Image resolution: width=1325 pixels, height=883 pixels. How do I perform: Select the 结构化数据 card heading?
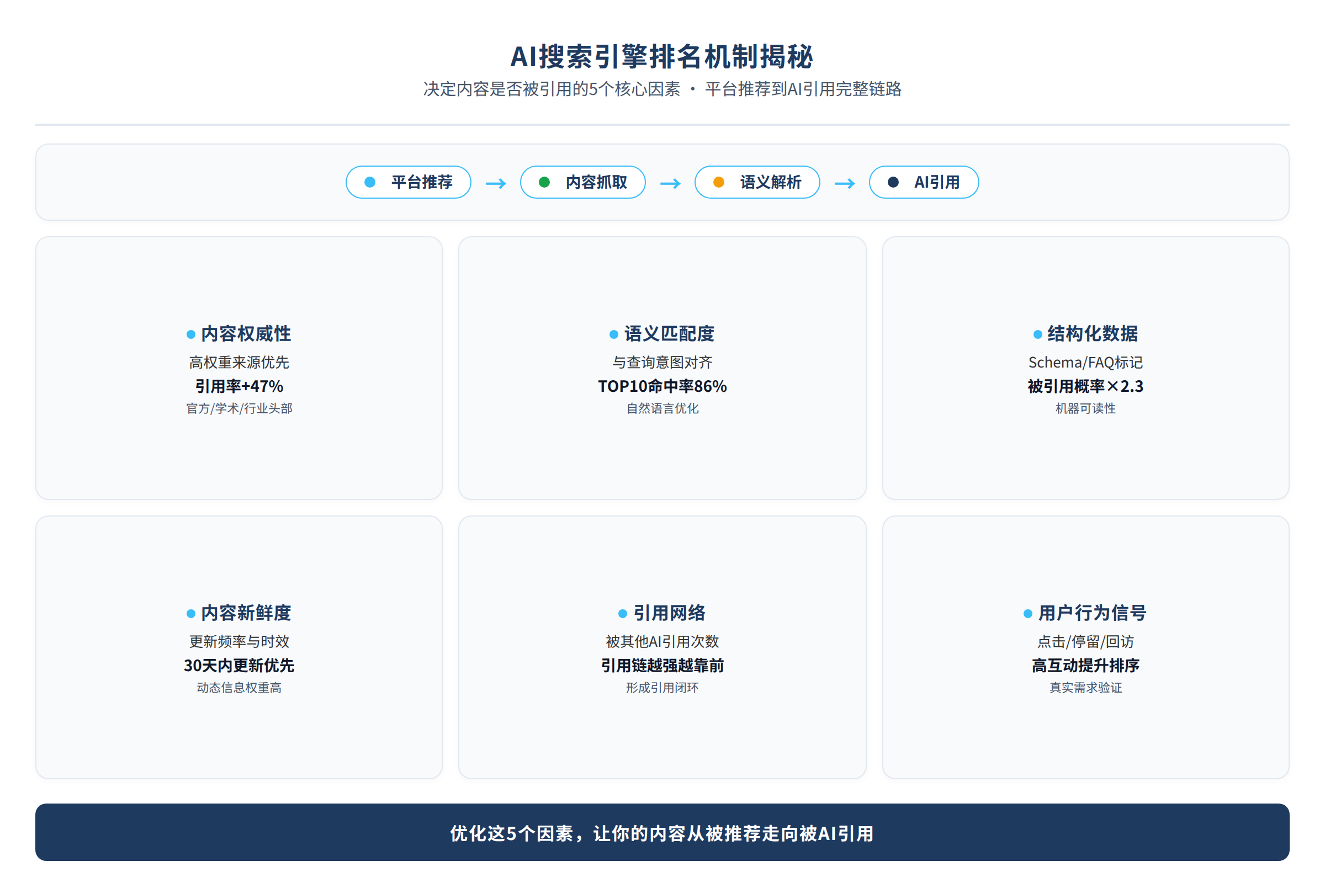[1093, 333]
